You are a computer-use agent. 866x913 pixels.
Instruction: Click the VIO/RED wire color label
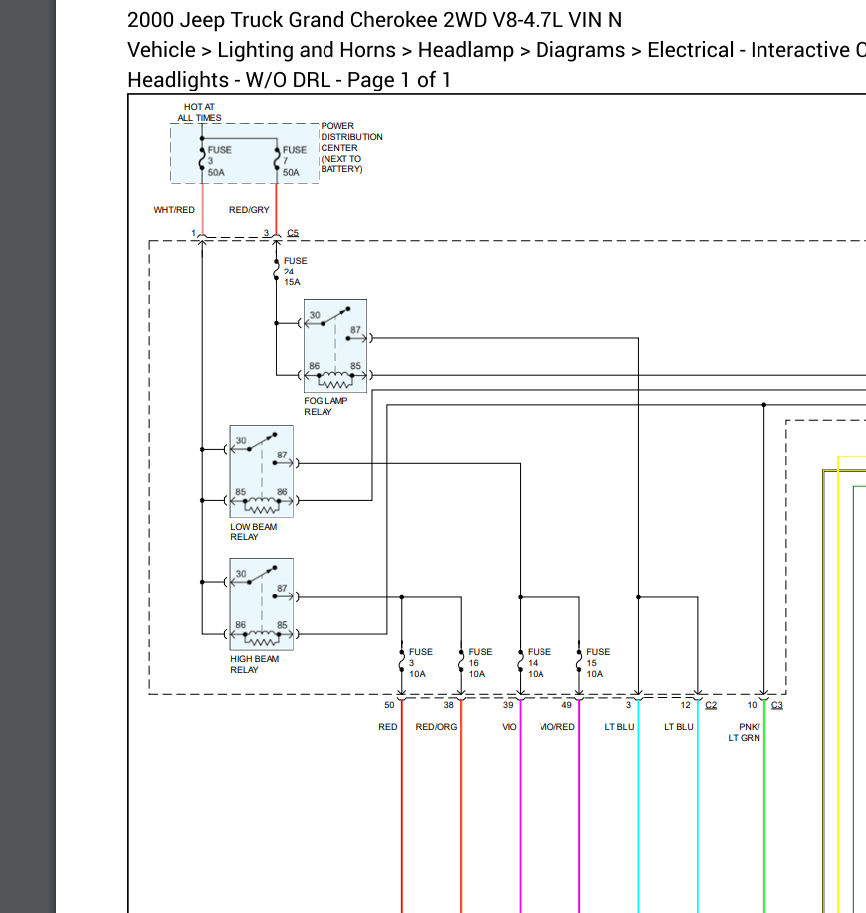557,727
